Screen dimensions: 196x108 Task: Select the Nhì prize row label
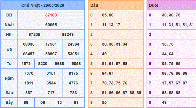pos(9,34)
